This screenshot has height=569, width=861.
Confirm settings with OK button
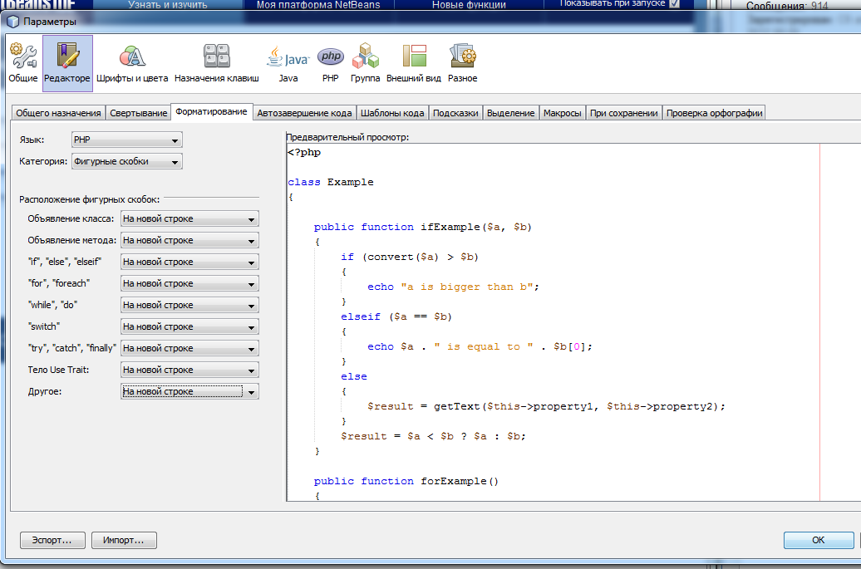click(x=818, y=540)
